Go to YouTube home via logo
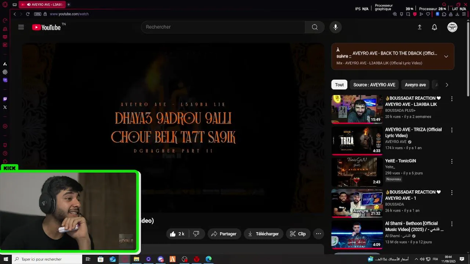The width and height of the screenshot is (470, 264). point(46,27)
